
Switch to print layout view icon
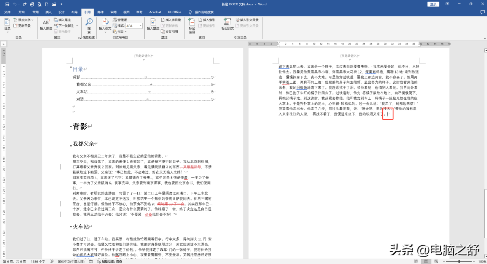pyautogui.click(x=427, y=261)
